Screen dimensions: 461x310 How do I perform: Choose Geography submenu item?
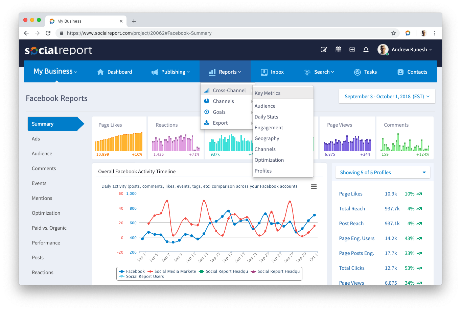click(283, 138)
